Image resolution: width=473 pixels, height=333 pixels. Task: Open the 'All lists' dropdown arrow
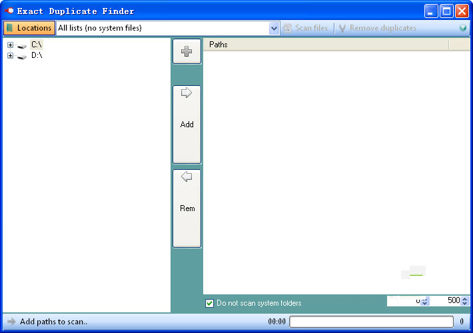point(274,28)
